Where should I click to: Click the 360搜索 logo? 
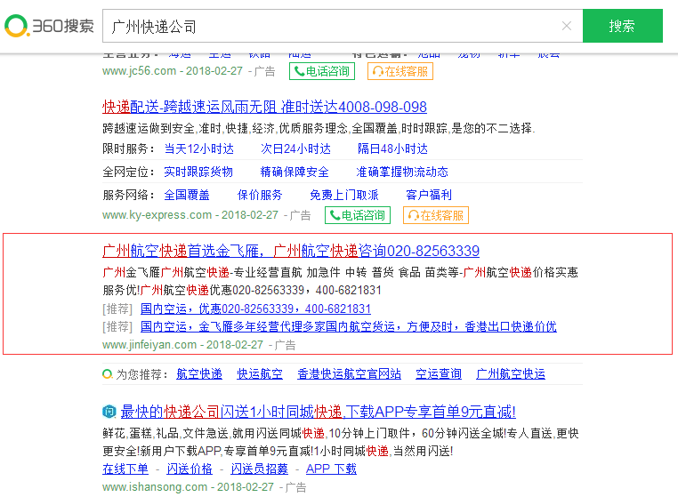click(49, 26)
